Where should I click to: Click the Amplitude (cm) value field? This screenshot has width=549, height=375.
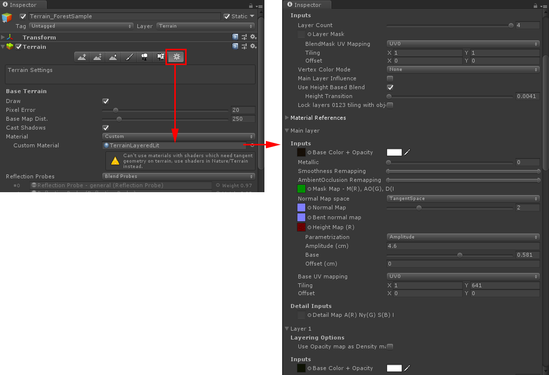pos(463,246)
